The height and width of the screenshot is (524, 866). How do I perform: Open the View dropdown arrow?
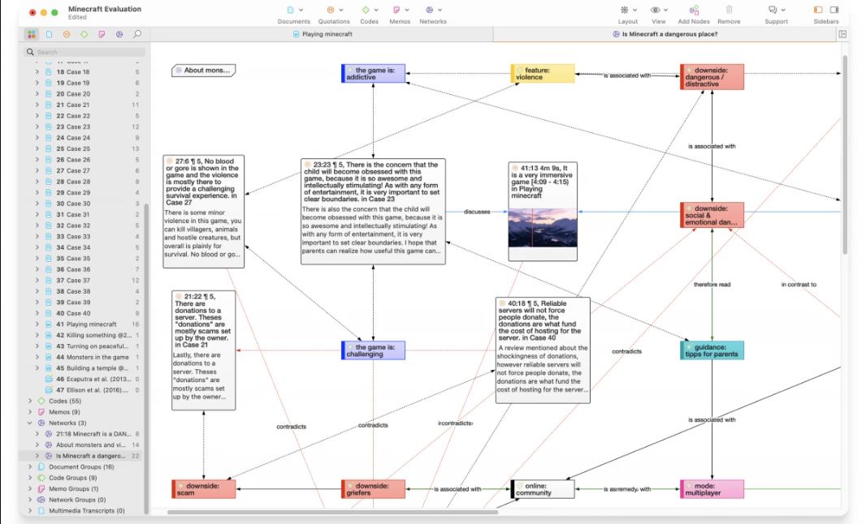666,10
